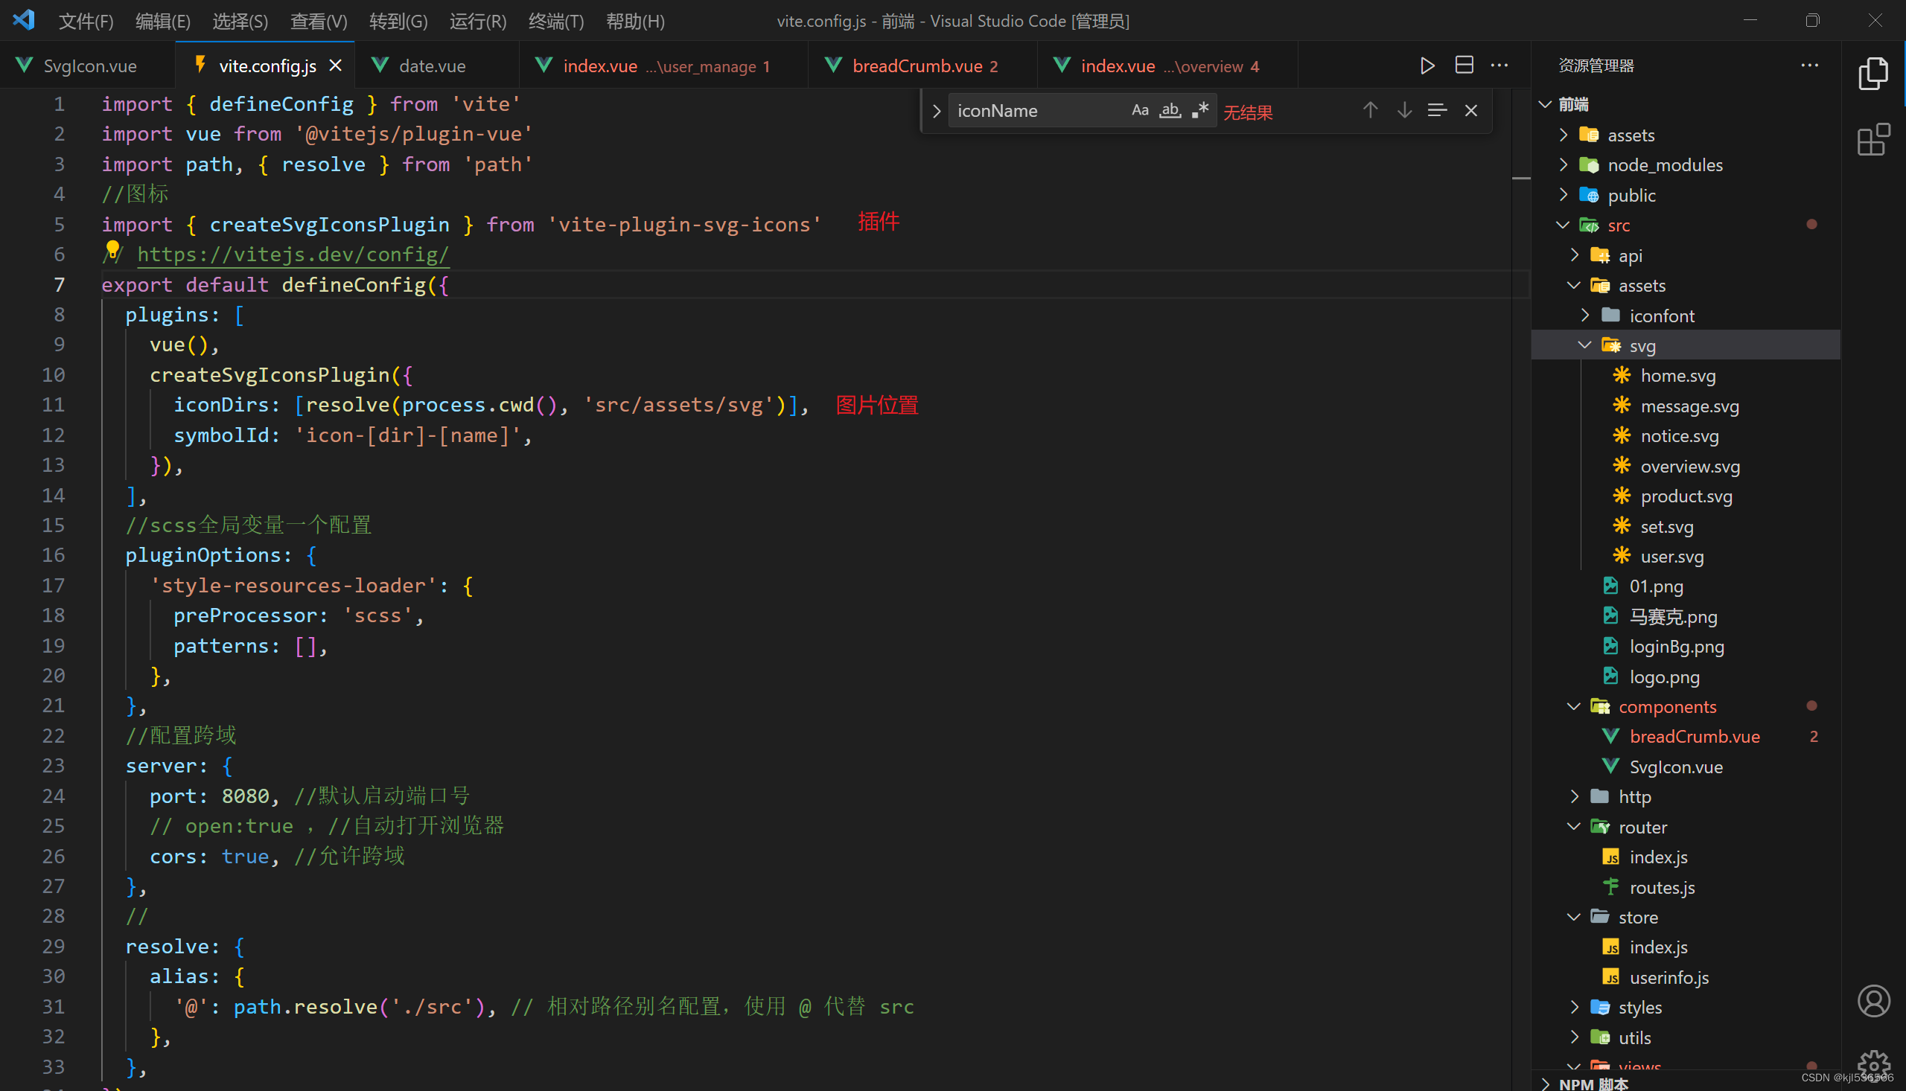Open routes.js under router
1906x1091 pixels.
1686,887
